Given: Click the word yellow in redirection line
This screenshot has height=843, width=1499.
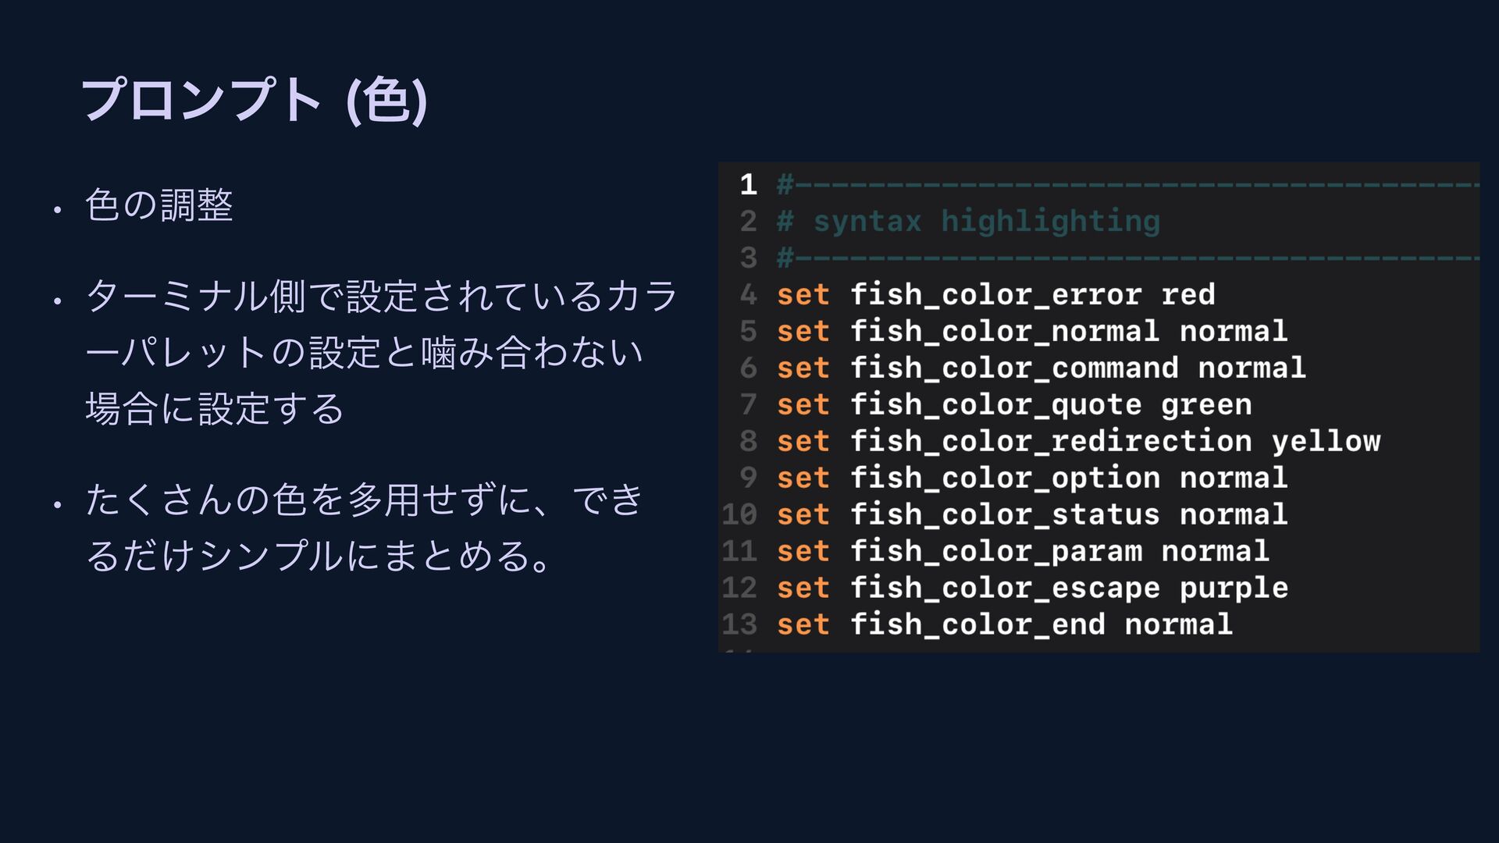Looking at the screenshot, I should (1326, 442).
